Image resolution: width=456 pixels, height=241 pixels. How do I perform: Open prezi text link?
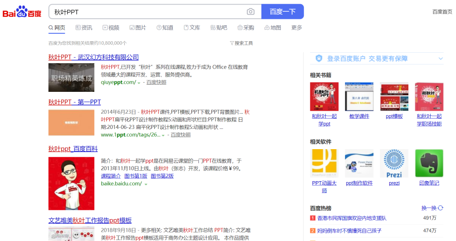pos(394,183)
